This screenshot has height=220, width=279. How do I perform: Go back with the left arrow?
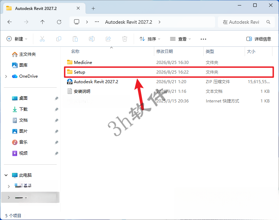click(10, 22)
